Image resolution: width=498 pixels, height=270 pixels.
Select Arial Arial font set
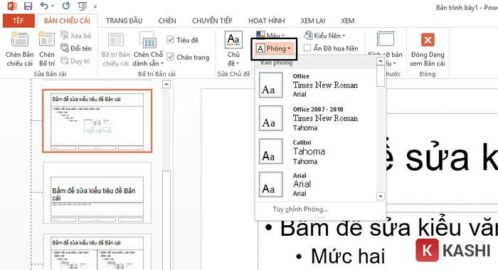316,185
